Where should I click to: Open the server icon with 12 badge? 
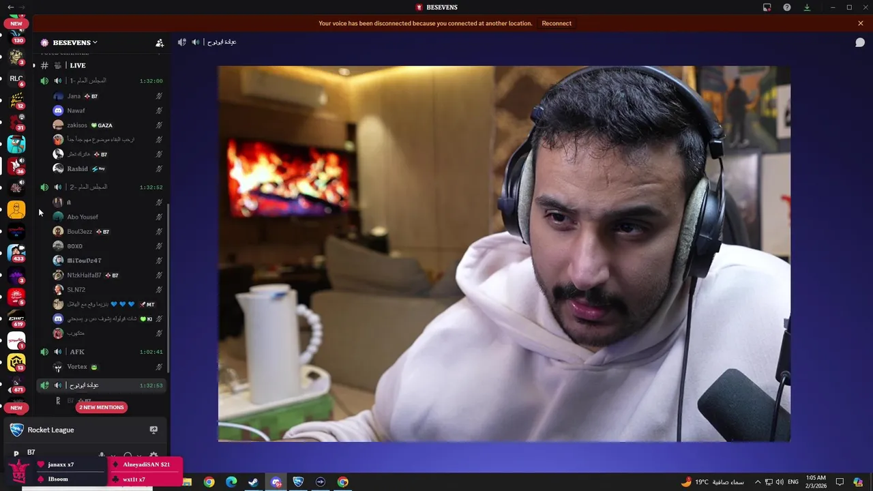pos(16,100)
